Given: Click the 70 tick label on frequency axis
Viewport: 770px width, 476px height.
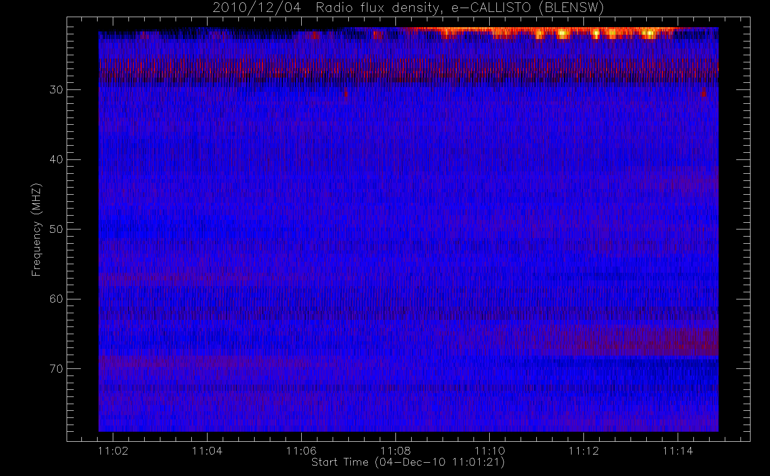Looking at the screenshot, I should pyautogui.click(x=56, y=369).
